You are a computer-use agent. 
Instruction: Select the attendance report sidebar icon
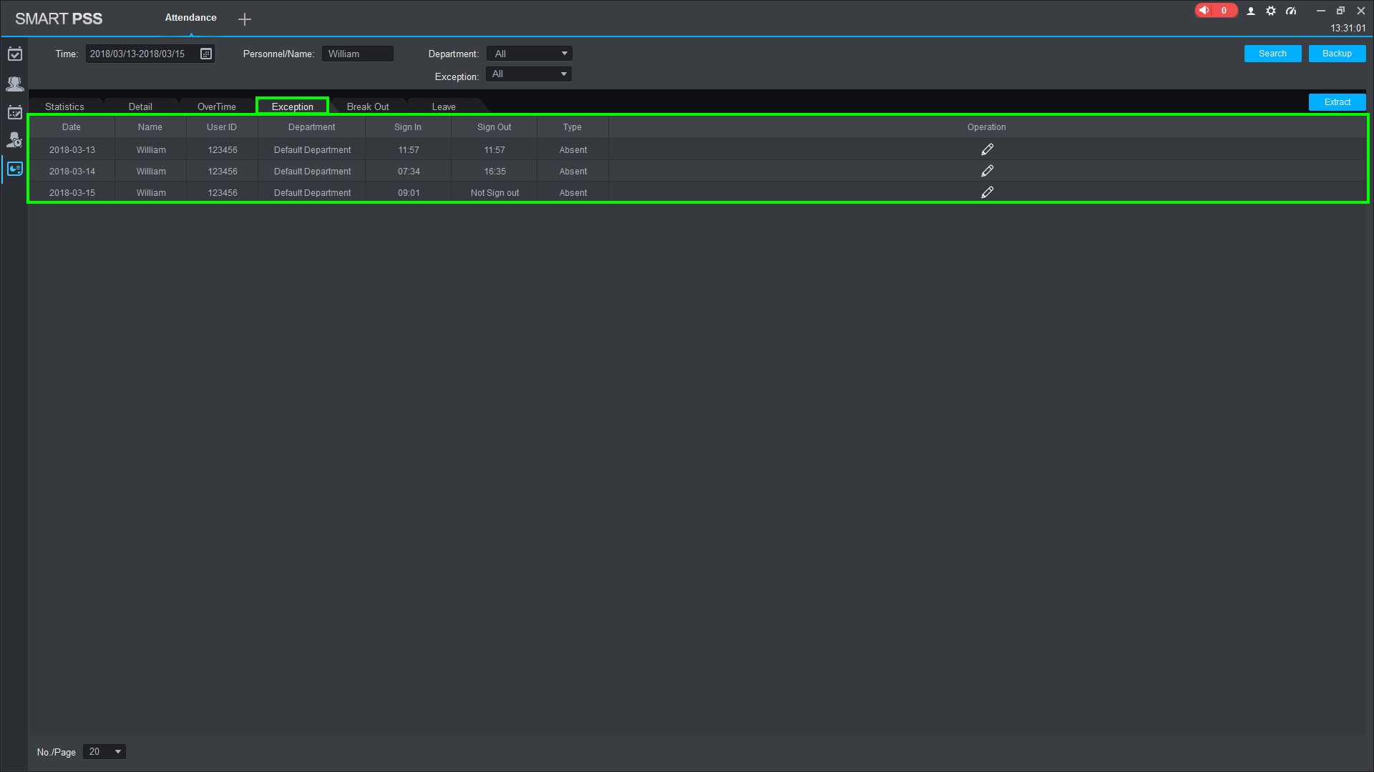click(15, 169)
